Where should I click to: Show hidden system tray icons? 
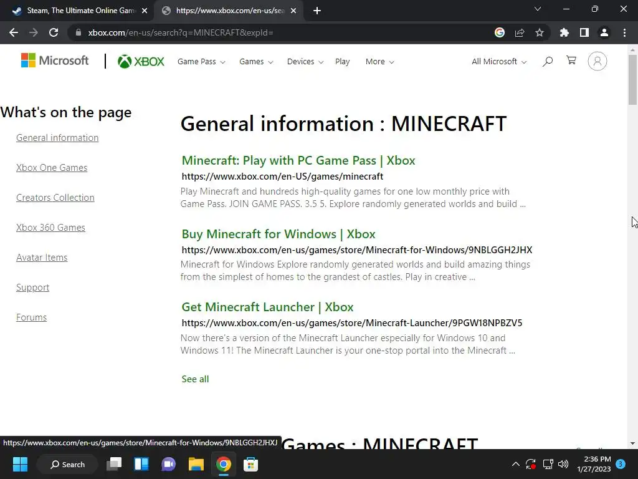click(515, 464)
